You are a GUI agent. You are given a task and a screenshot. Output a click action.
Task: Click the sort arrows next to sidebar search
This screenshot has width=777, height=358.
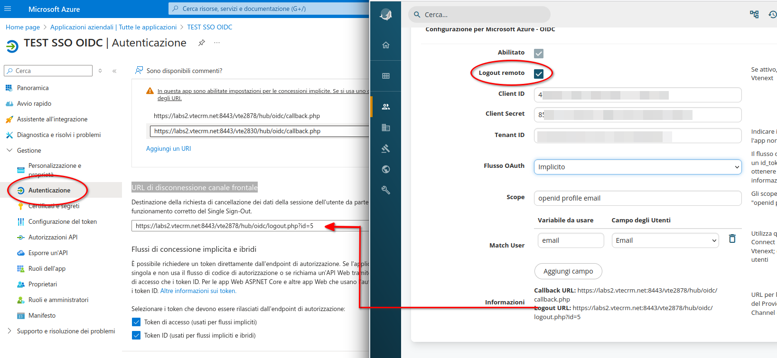pyautogui.click(x=100, y=71)
